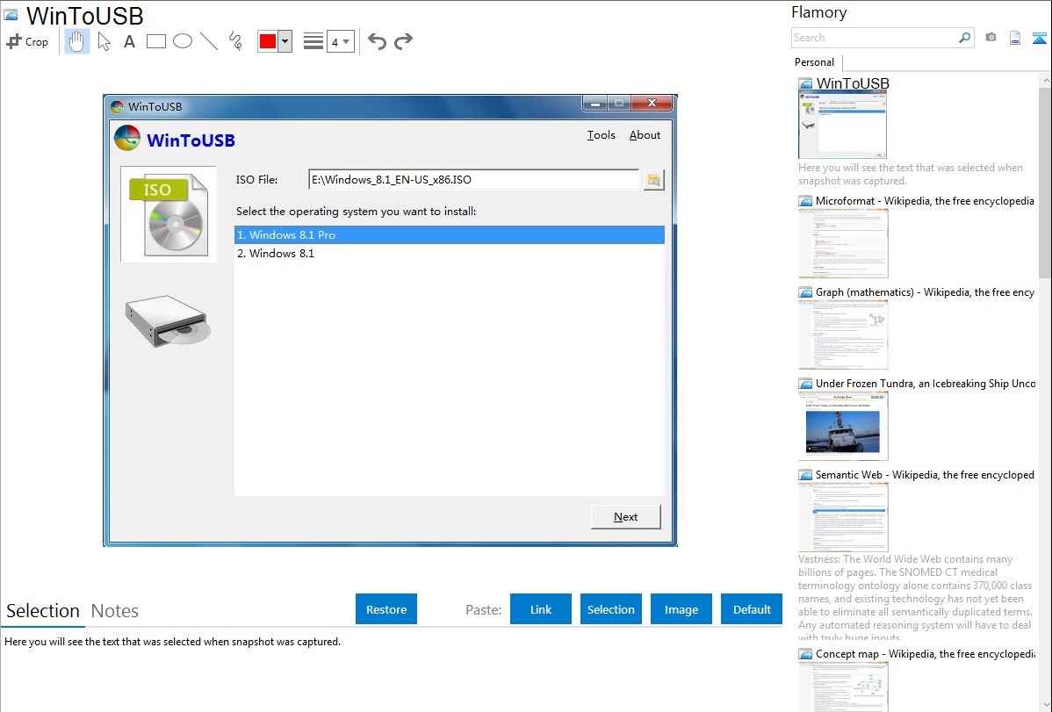Click the Semantic Web - Wikipedia title
The width and height of the screenshot is (1052, 712).
click(x=925, y=474)
